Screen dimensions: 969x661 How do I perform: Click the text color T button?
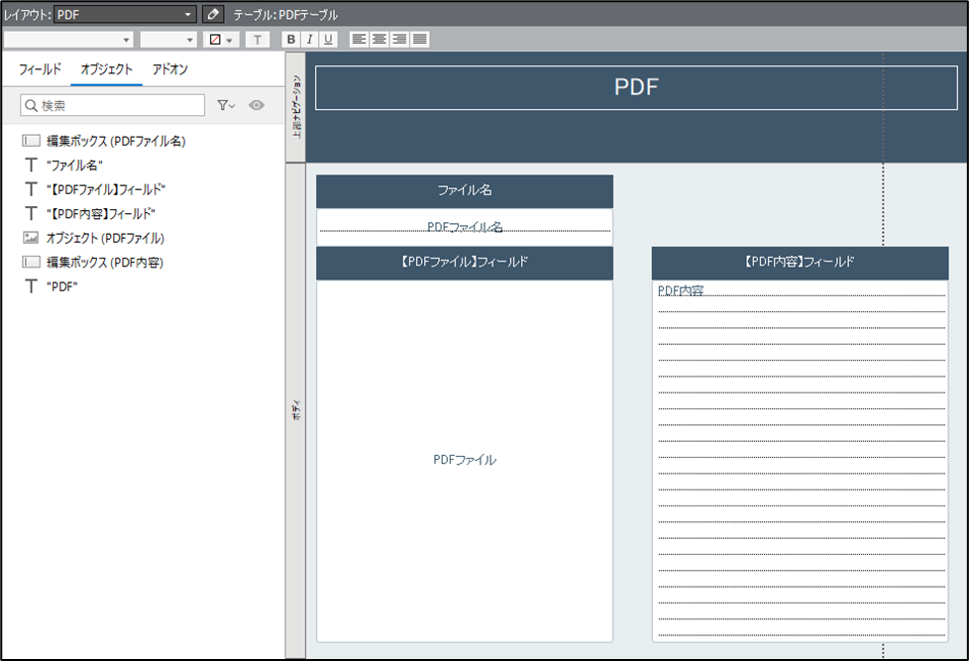pos(257,40)
